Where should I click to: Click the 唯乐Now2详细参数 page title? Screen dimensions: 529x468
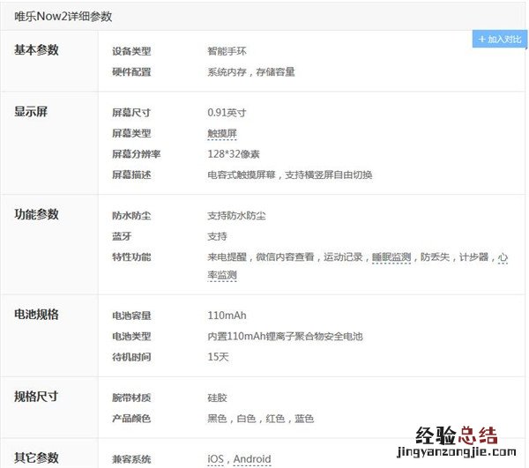click(63, 17)
